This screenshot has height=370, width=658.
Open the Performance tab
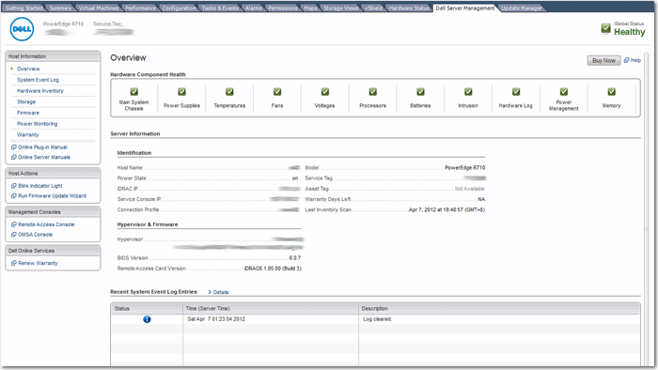click(140, 8)
